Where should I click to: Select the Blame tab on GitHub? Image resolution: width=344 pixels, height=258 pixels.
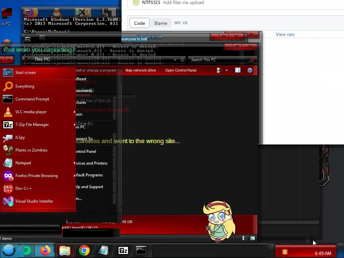[x=161, y=23]
